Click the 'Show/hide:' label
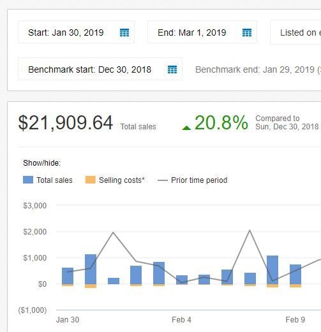This screenshot has width=321, height=332. (42, 163)
